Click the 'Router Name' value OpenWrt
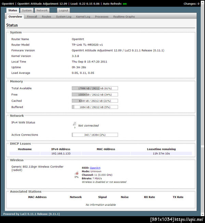The width and height of the screenshot is (205, 223). coord(78,39)
